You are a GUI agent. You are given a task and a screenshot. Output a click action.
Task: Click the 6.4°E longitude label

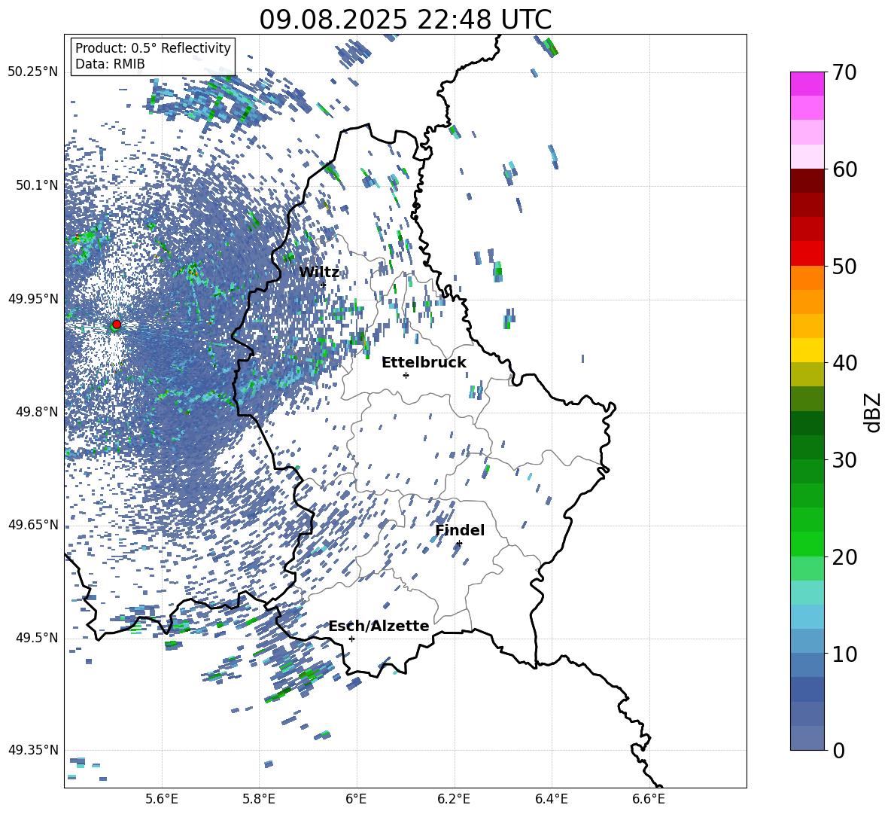tap(551, 799)
